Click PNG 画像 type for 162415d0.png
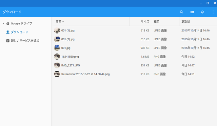The image size is (217, 126). click(160, 57)
